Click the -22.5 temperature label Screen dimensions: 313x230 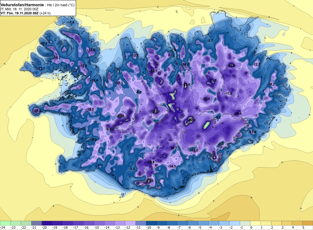[121, 116]
